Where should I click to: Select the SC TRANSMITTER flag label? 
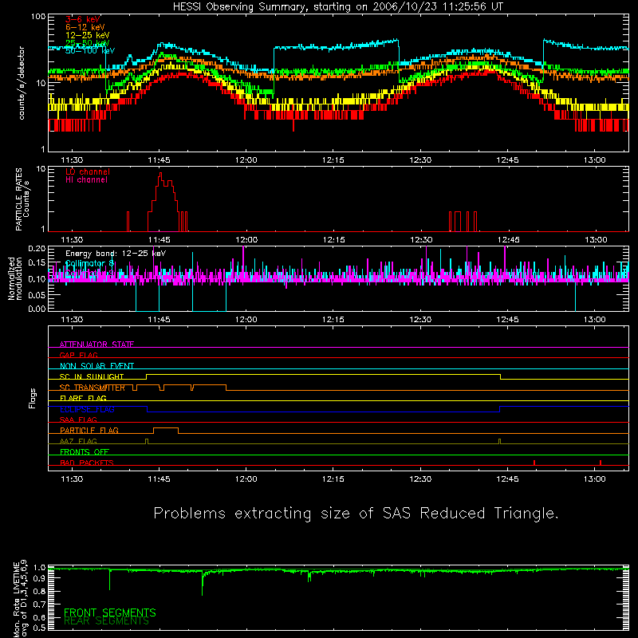(93, 388)
